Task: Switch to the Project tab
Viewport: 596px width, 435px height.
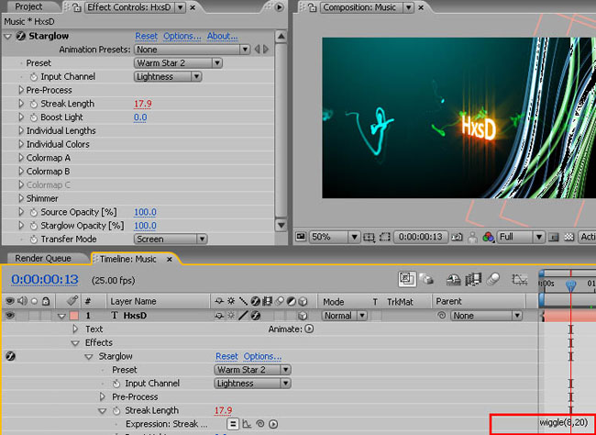Action: [28, 6]
